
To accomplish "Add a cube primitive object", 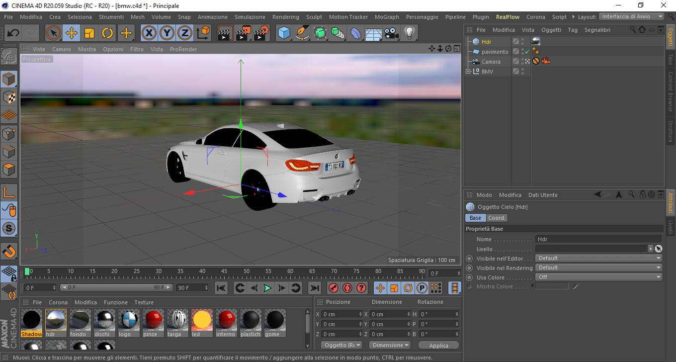I will [x=284, y=33].
